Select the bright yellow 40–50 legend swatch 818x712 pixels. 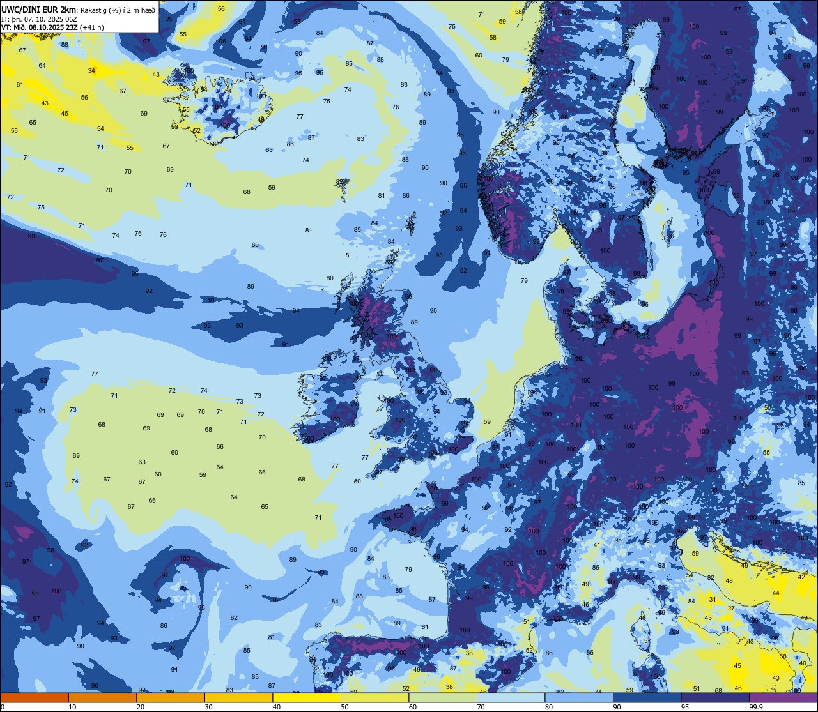[x=307, y=697]
